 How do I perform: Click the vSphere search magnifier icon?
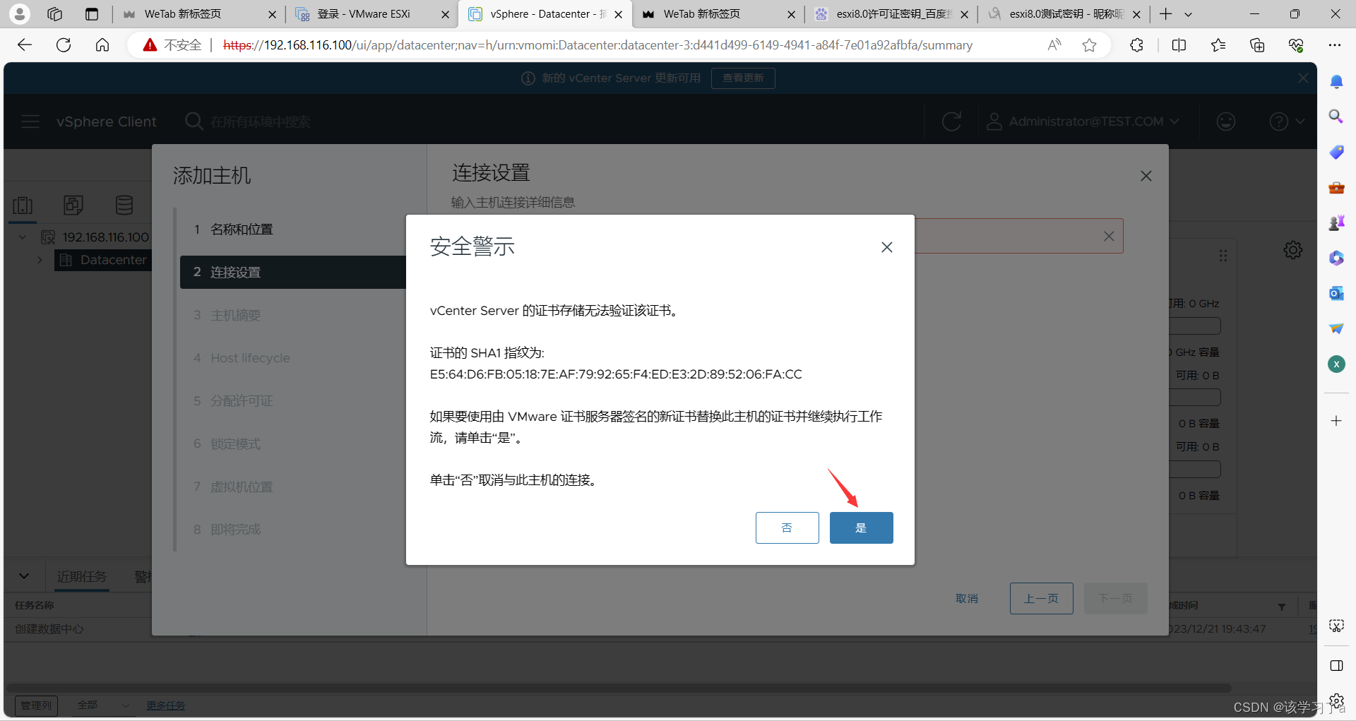tap(194, 121)
